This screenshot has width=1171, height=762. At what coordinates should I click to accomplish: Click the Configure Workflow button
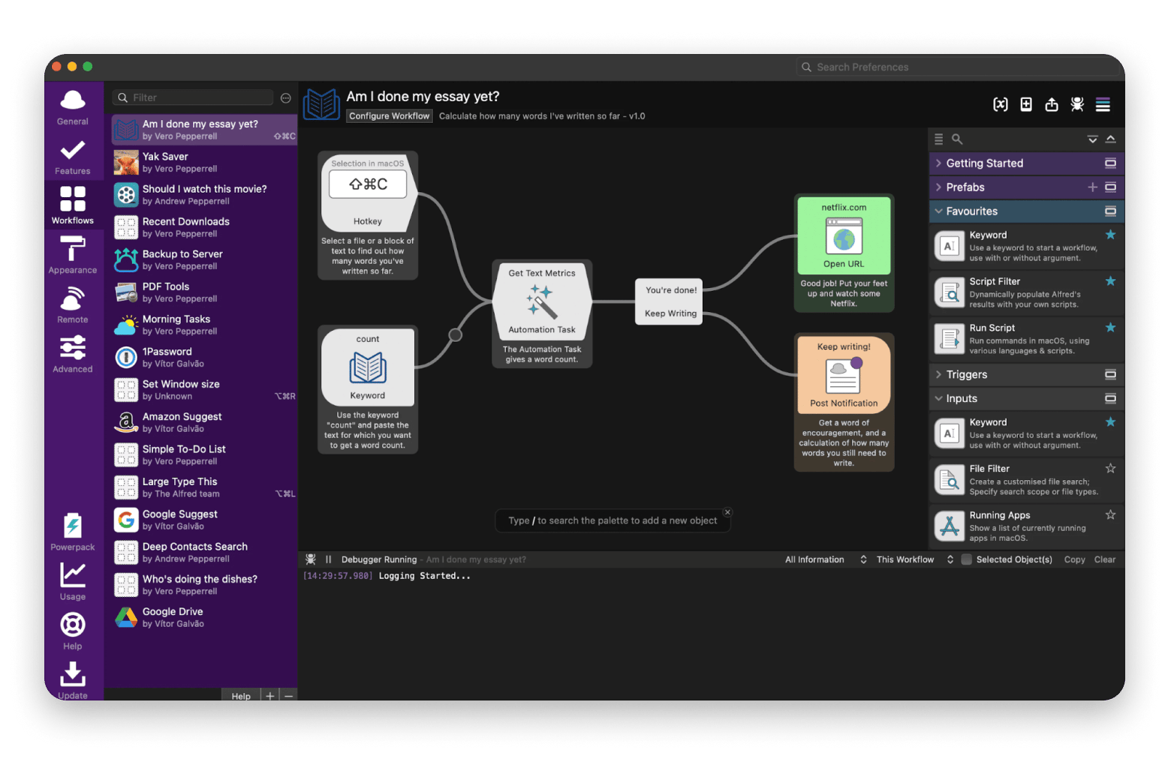pyautogui.click(x=389, y=116)
